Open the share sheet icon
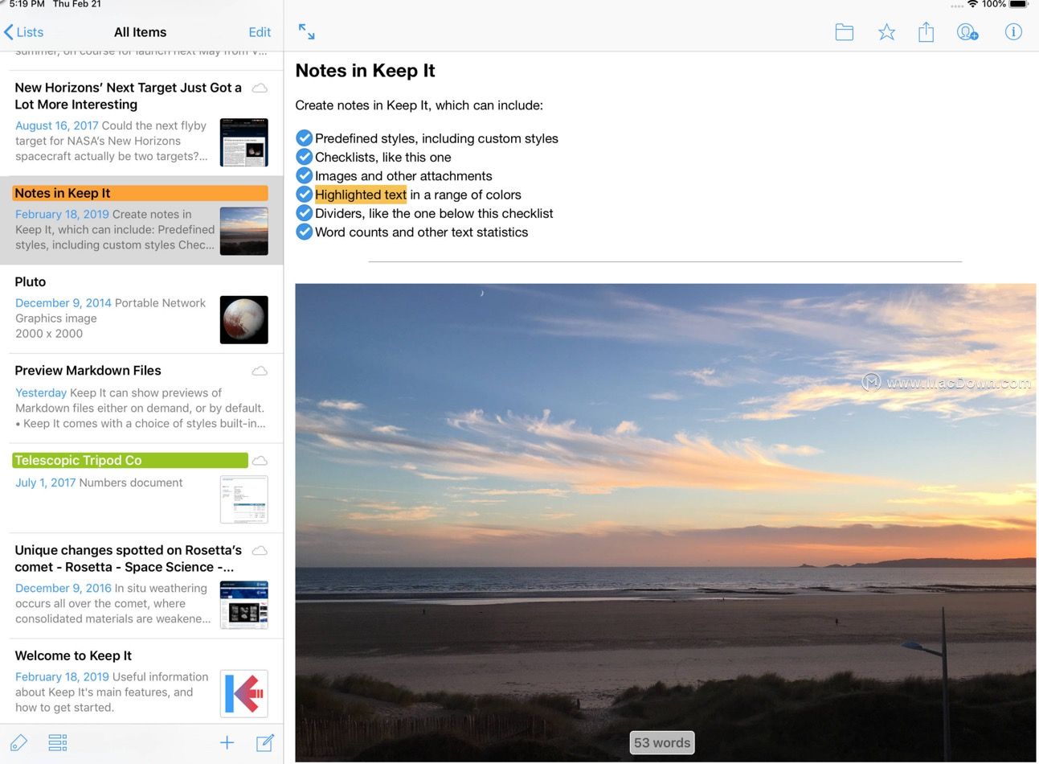 926,32
